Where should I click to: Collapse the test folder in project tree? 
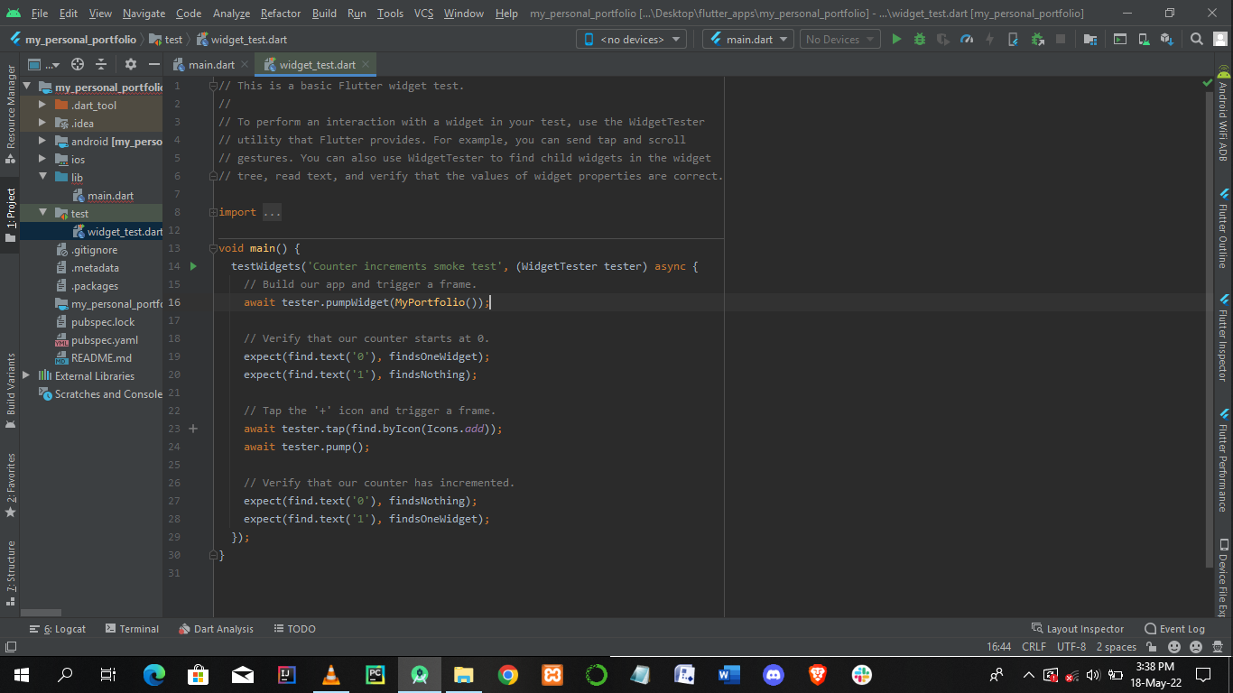click(42, 213)
